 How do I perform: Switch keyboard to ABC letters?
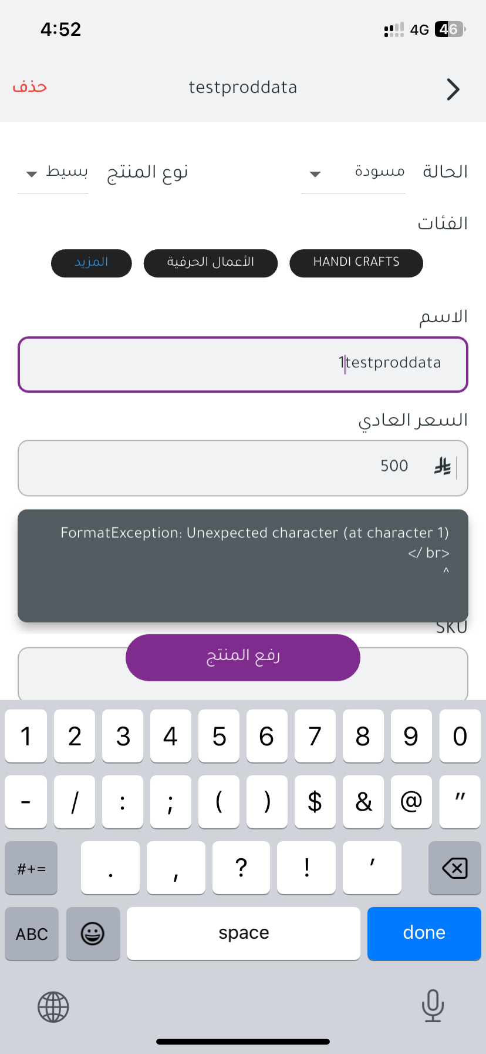[x=32, y=933]
